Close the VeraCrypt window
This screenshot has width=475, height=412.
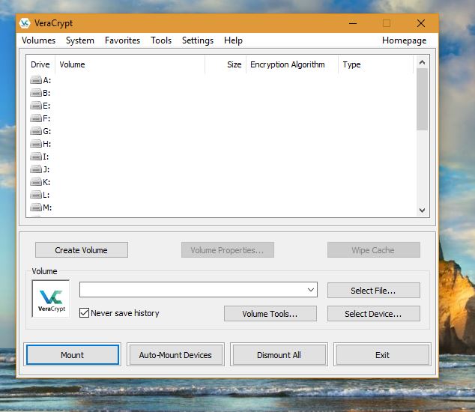pos(421,23)
